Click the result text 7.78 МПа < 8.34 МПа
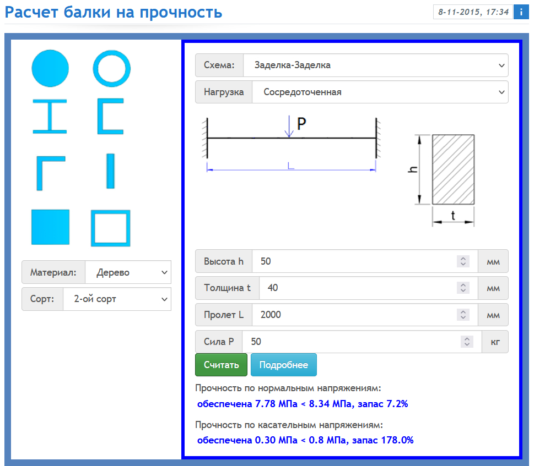The width and height of the screenshot is (534, 466). click(x=303, y=404)
